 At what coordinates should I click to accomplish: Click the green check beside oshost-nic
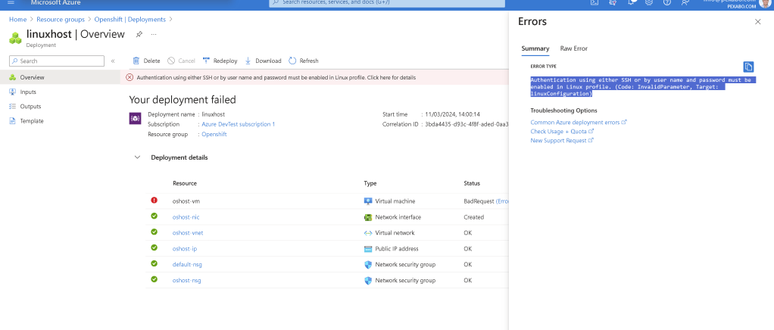[154, 216]
